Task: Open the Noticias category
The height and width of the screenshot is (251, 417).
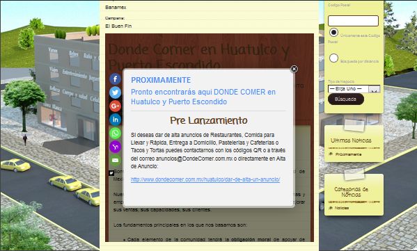Action: [342, 208]
